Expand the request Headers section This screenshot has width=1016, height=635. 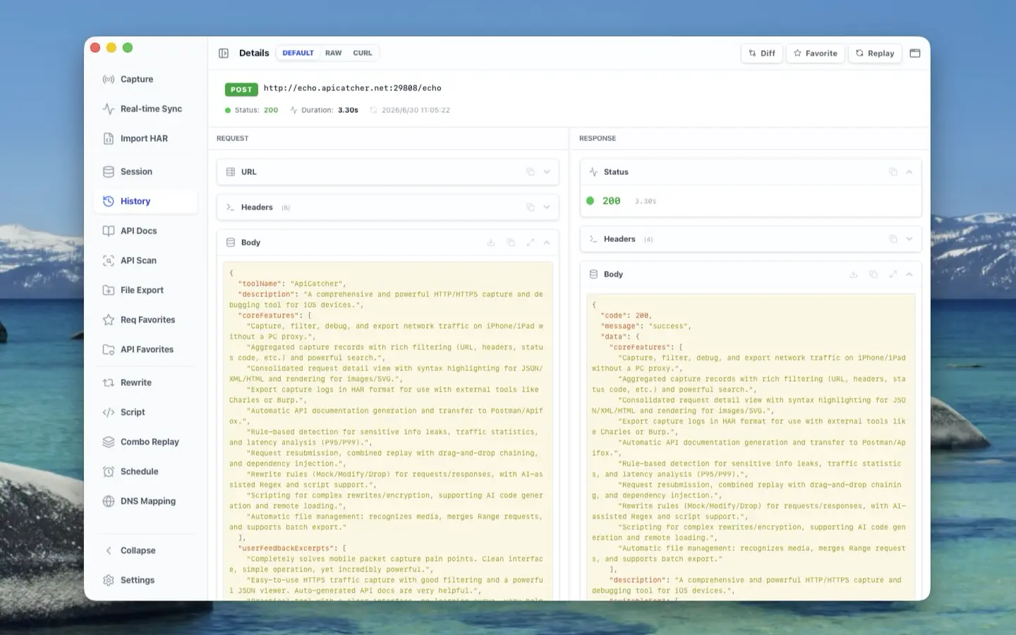tap(547, 207)
